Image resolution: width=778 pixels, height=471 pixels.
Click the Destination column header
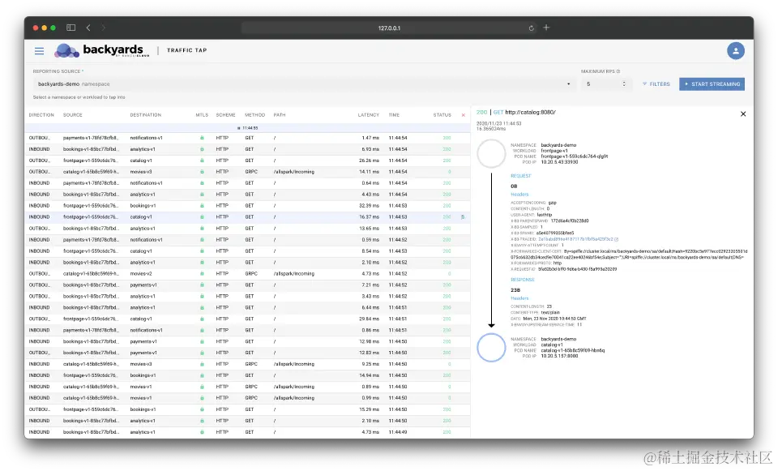click(145, 115)
